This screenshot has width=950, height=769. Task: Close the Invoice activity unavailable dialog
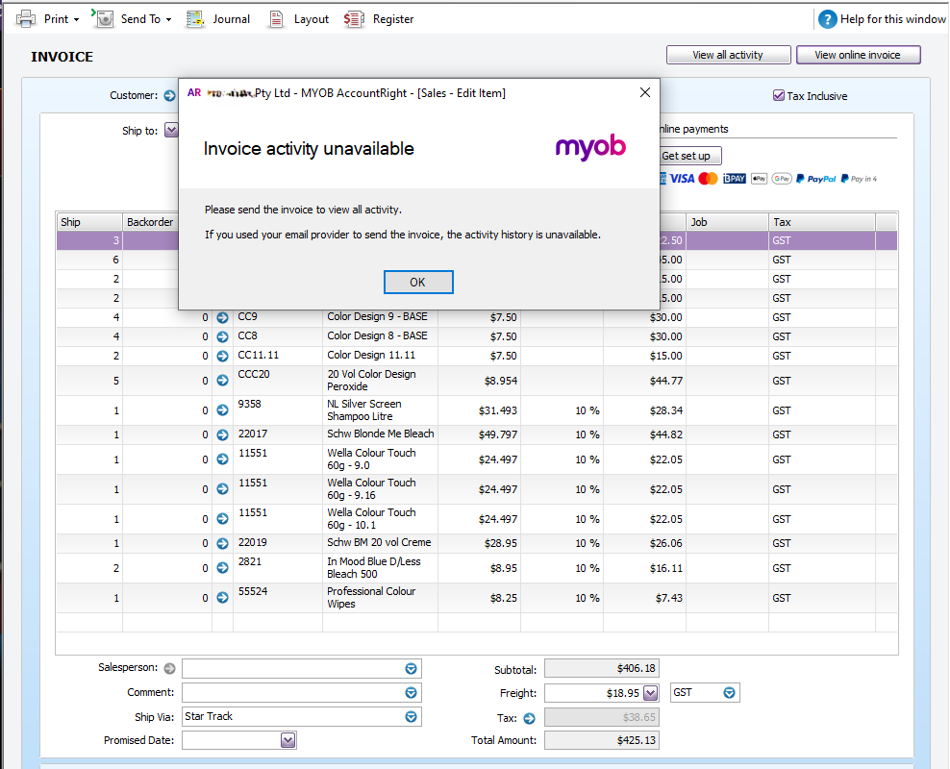coord(645,92)
